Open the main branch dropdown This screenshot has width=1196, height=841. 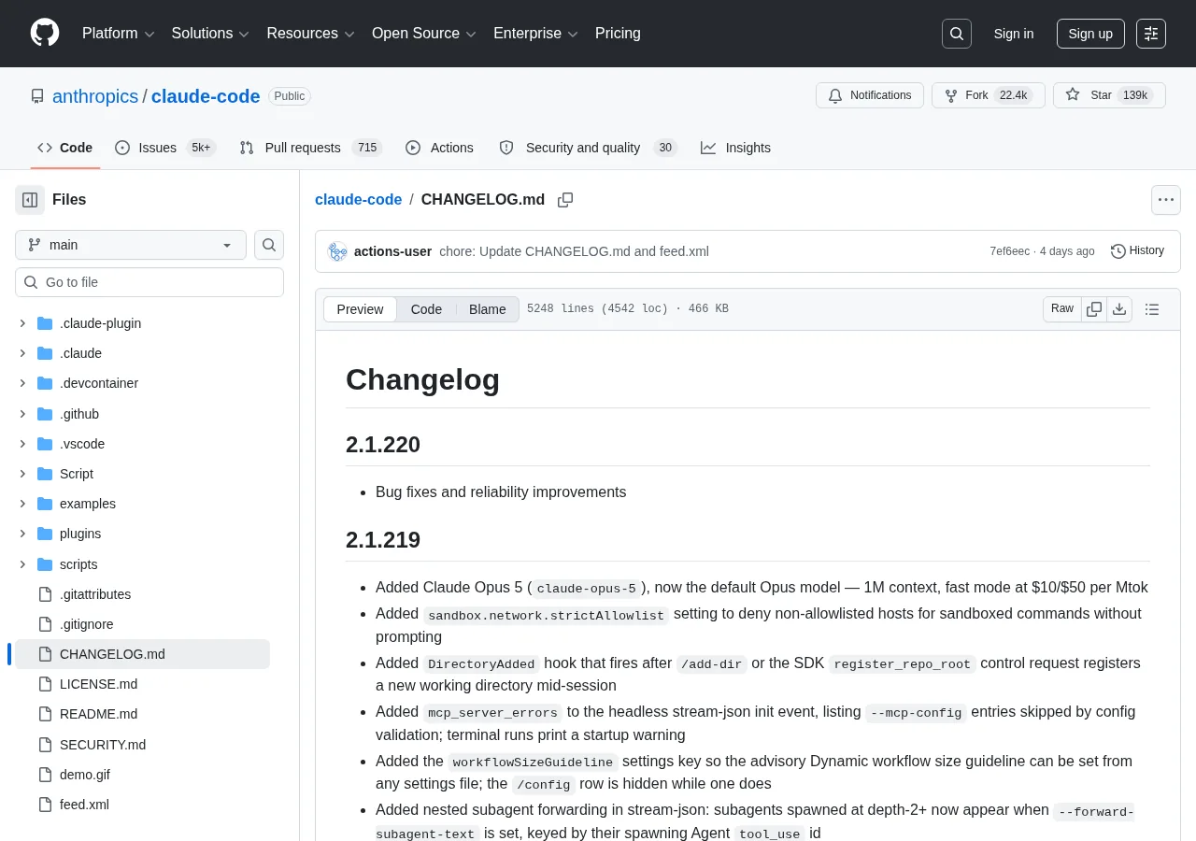[131, 245]
